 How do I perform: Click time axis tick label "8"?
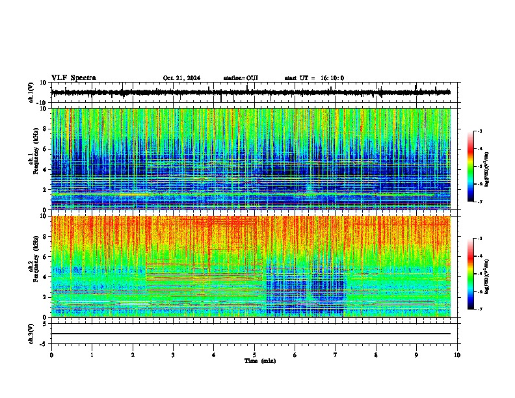pos(376,355)
